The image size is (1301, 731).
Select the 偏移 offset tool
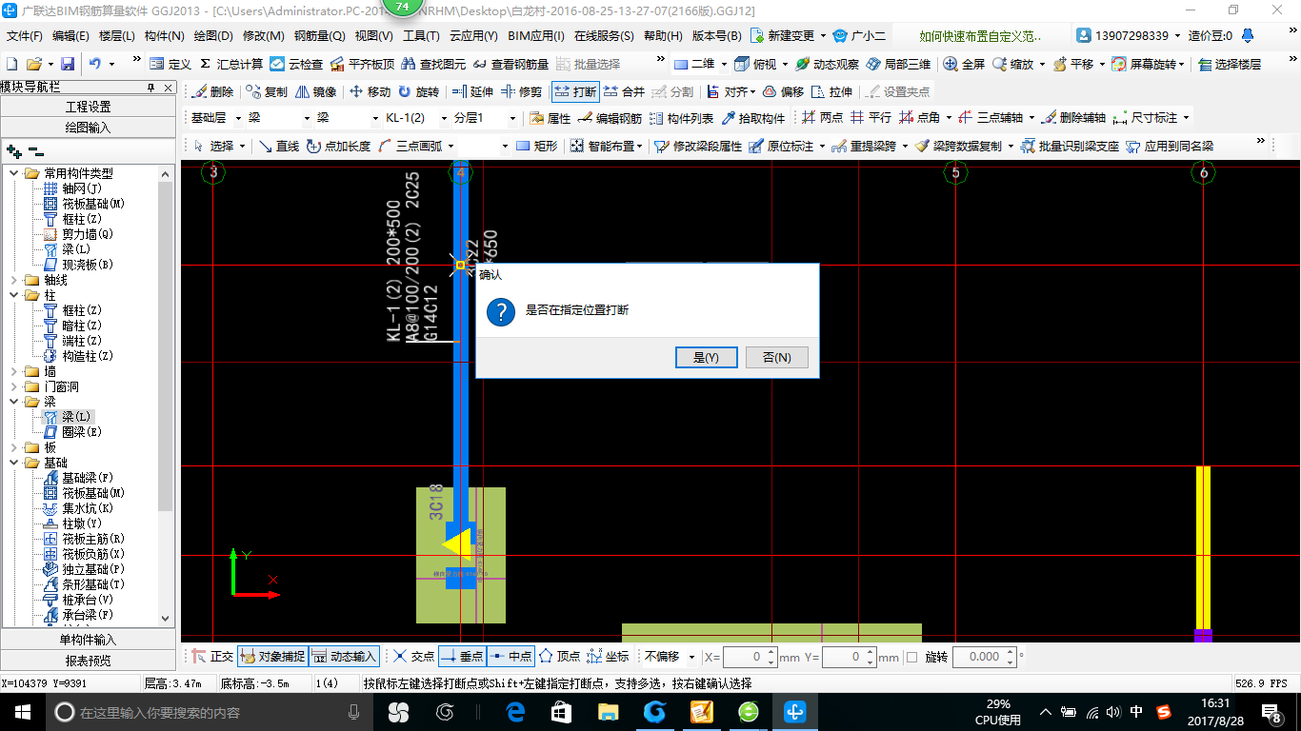click(x=784, y=92)
